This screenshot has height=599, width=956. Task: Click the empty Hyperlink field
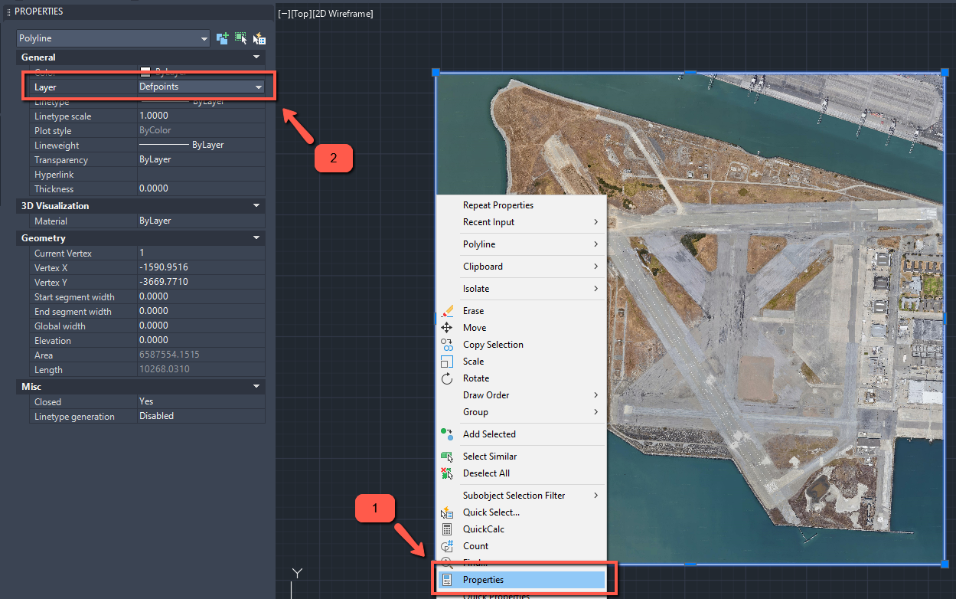tap(201, 175)
